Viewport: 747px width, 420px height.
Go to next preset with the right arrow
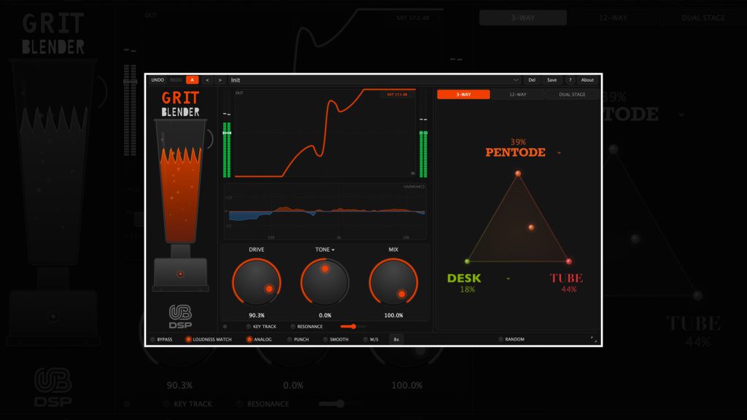pos(221,80)
